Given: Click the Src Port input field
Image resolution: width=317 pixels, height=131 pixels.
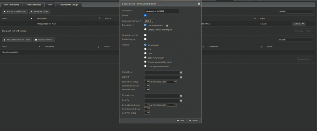Looking at the screenshot, I should tap(162, 77).
